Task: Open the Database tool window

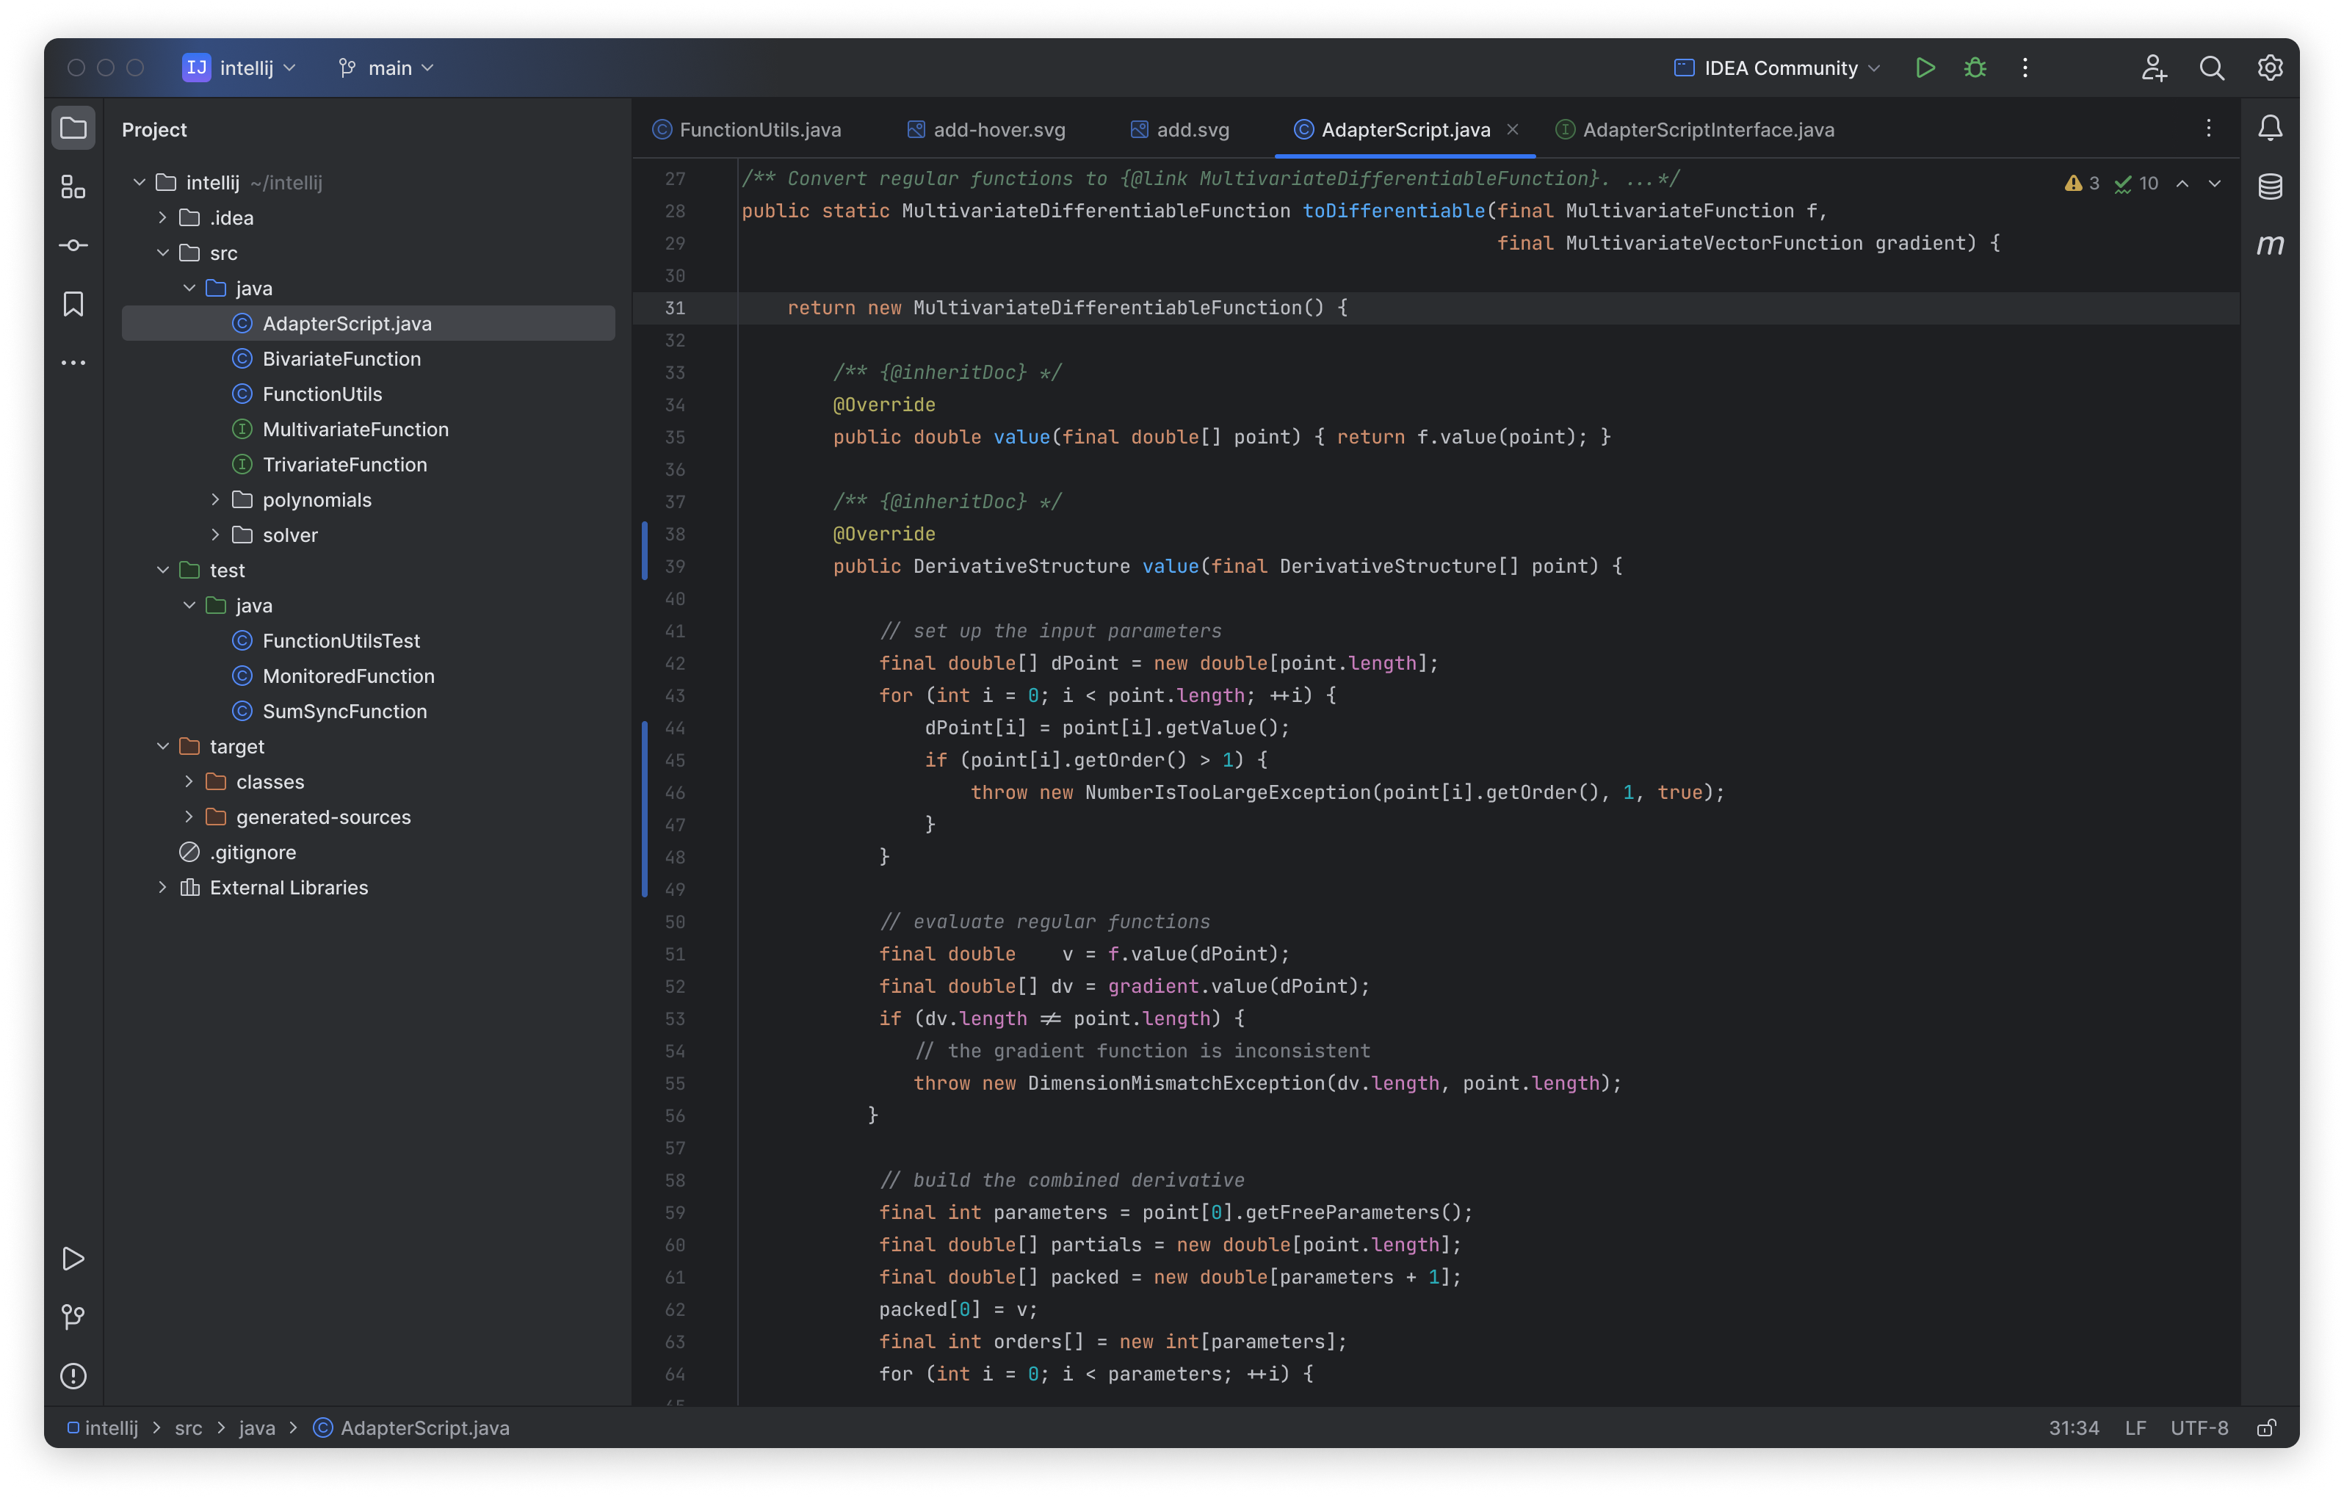Action: (x=2270, y=187)
